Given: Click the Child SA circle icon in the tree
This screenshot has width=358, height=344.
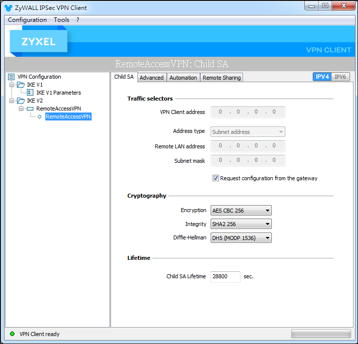Looking at the screenshot, I should tap(40, 117).
